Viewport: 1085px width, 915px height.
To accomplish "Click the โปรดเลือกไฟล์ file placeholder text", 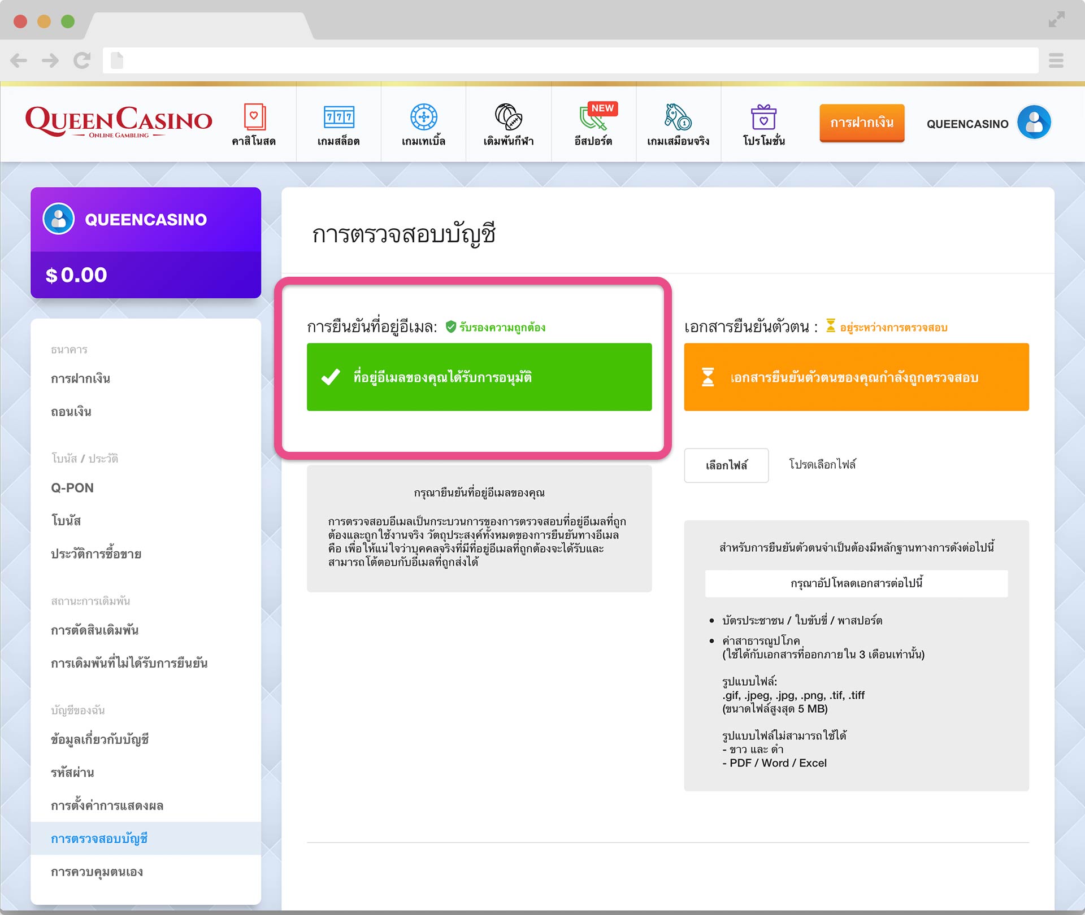I will tap(822, 464).
